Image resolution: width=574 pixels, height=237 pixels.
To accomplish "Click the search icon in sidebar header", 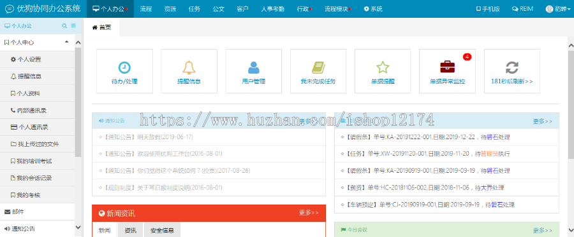I will coord(64,26).
